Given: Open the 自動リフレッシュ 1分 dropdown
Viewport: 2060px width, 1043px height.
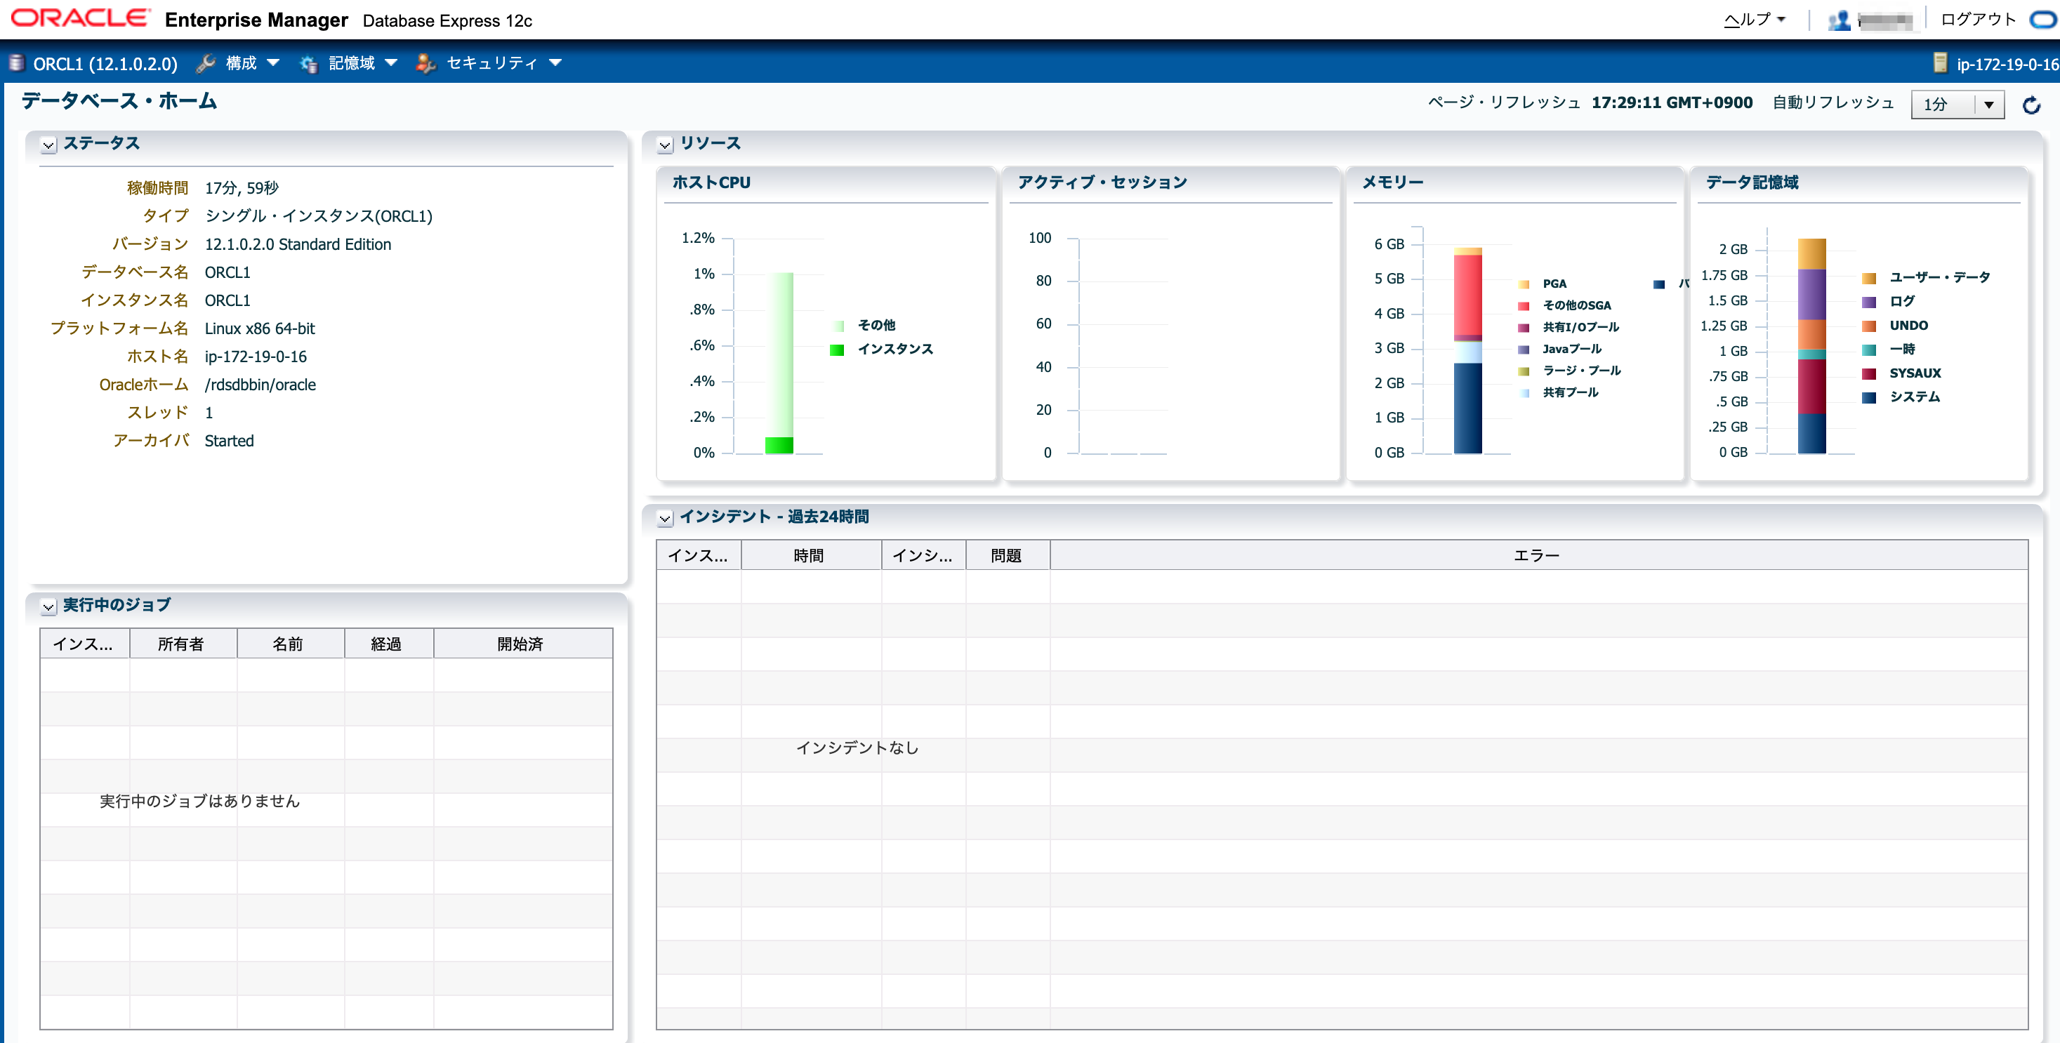Looking at the screenshot, I should point(1956,105).
